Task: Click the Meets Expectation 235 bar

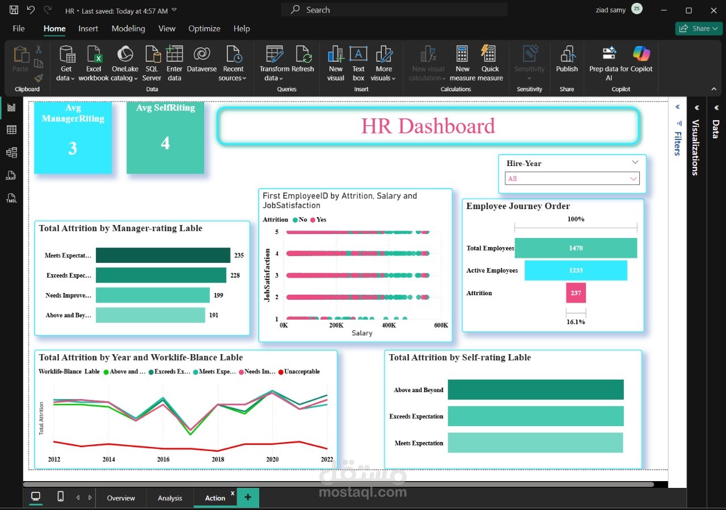Action: [x=163, y=255]
